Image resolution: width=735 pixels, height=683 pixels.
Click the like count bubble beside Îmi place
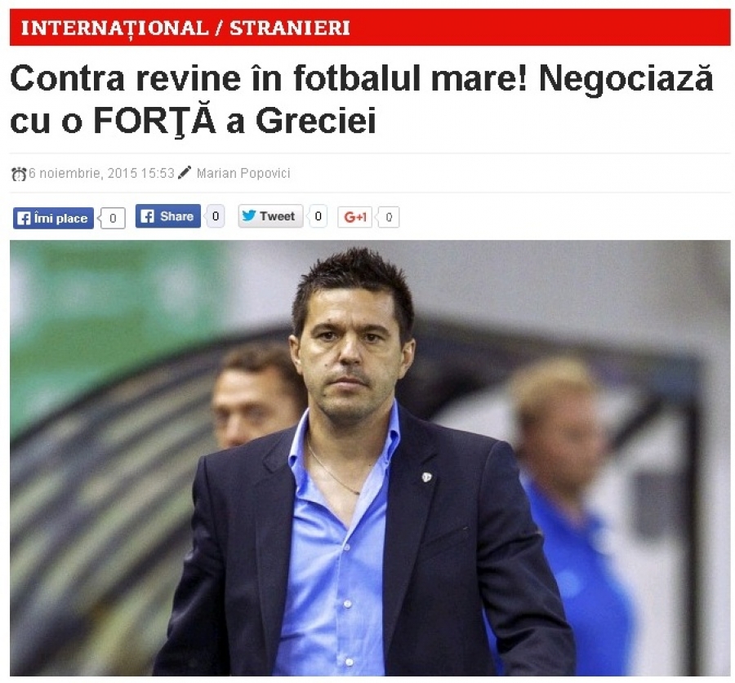113,219
